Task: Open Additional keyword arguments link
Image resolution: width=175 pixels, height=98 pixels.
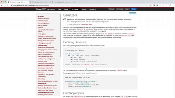Action: click(x=46, y=59)
